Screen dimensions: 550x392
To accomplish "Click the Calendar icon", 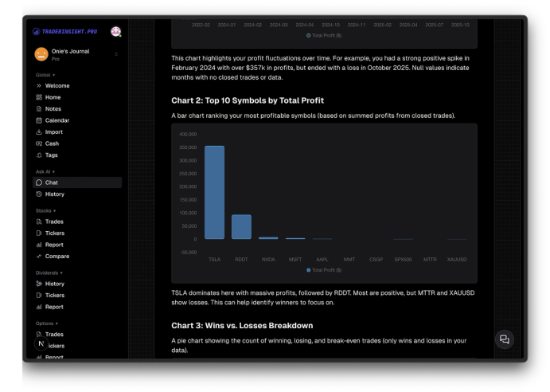I will coord(39,120).
